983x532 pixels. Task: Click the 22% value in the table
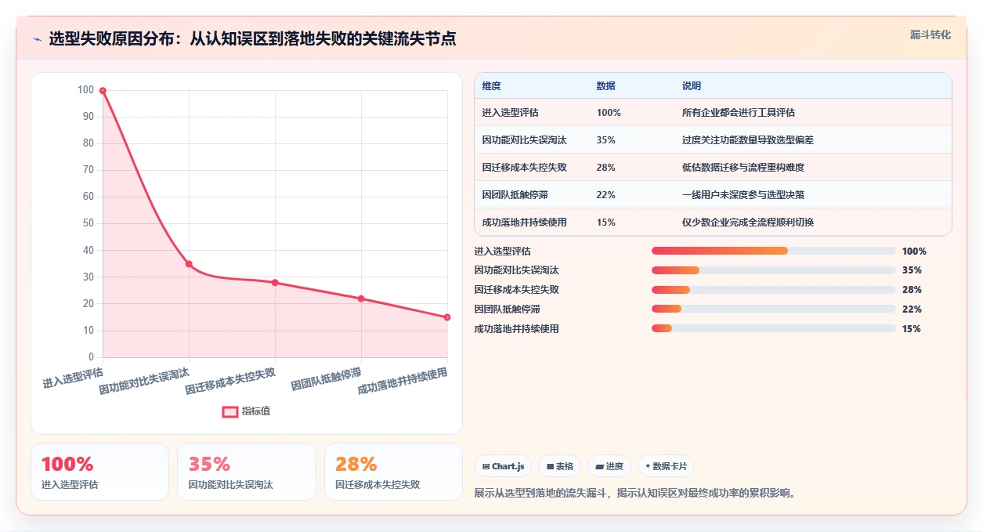606,195
